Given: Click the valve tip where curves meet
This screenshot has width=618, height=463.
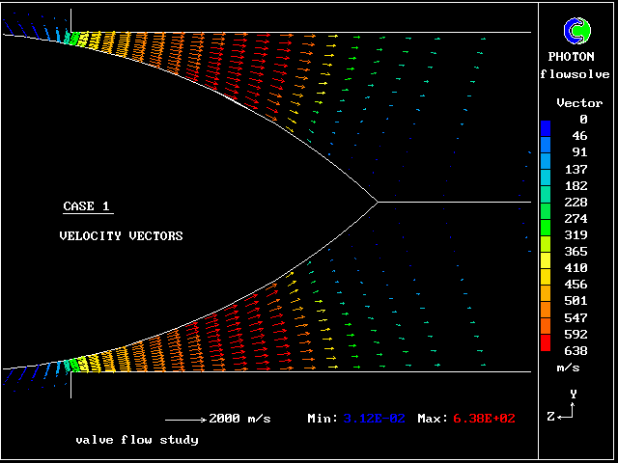Looking at the screenshot, I should 378,202.
